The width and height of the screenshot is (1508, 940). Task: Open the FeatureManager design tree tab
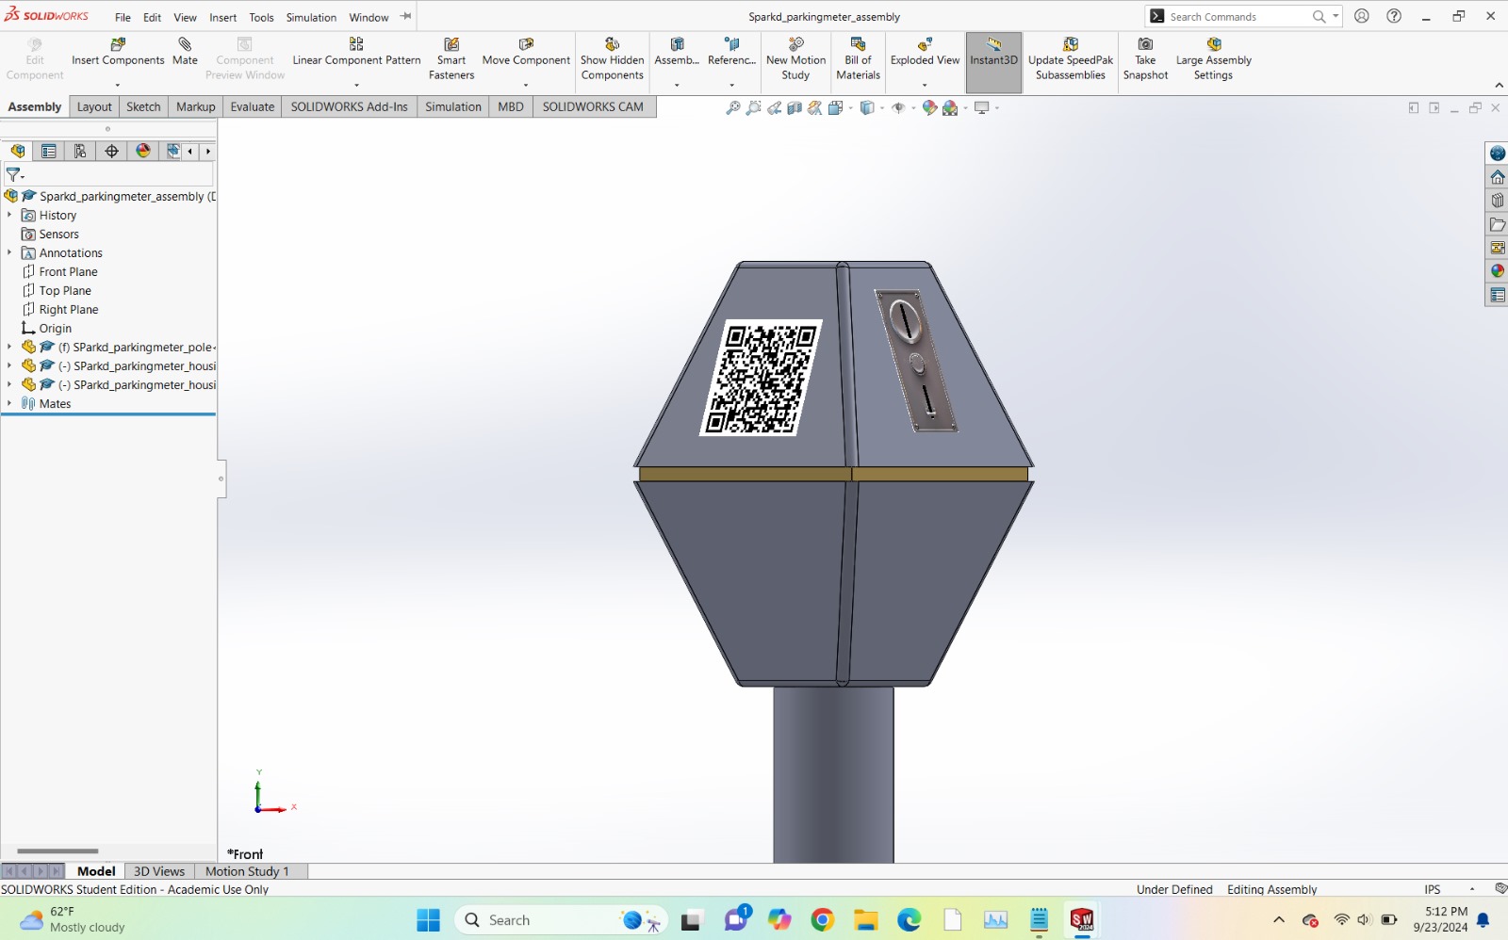coord(18,151)
